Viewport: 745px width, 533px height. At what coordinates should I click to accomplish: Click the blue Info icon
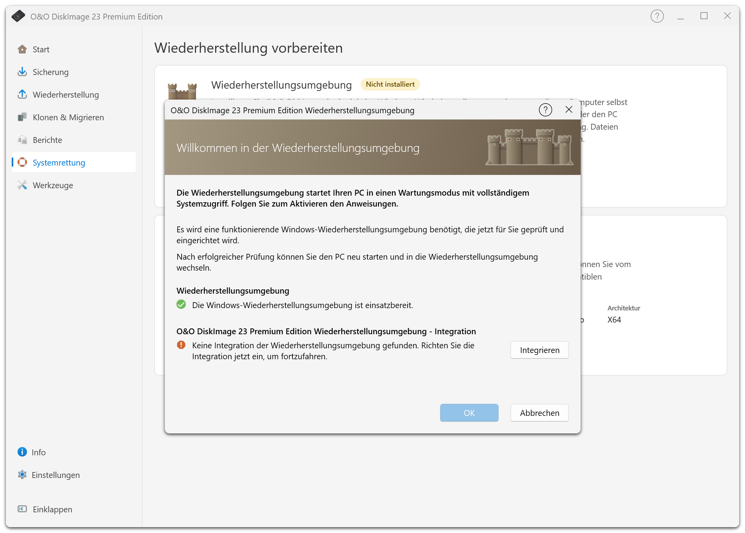(x=22, y=452)
